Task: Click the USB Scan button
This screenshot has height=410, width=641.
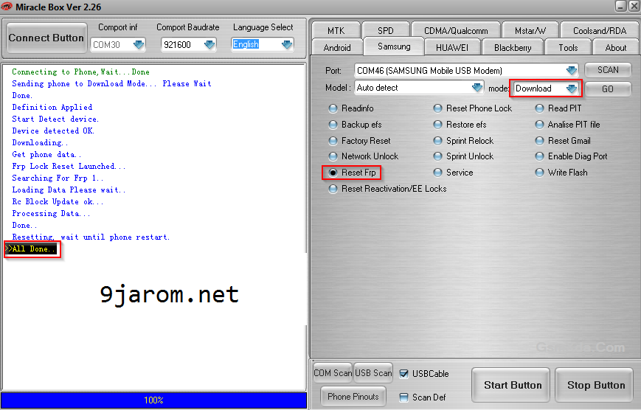Action: pos(373,373)
